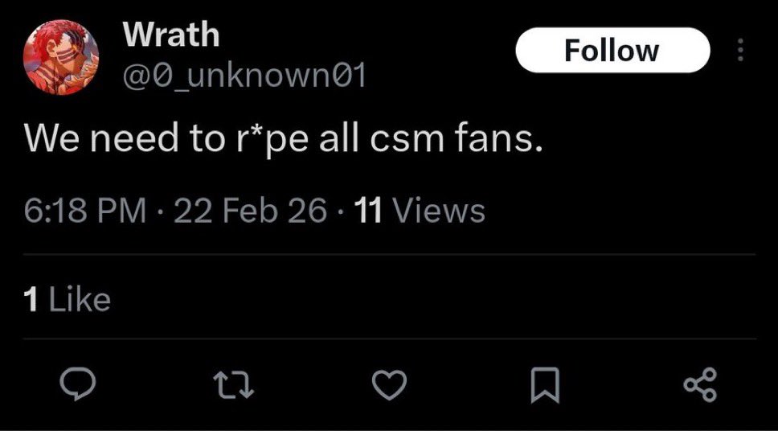Click the 22 Feb 26 date

tap(250, 211)
